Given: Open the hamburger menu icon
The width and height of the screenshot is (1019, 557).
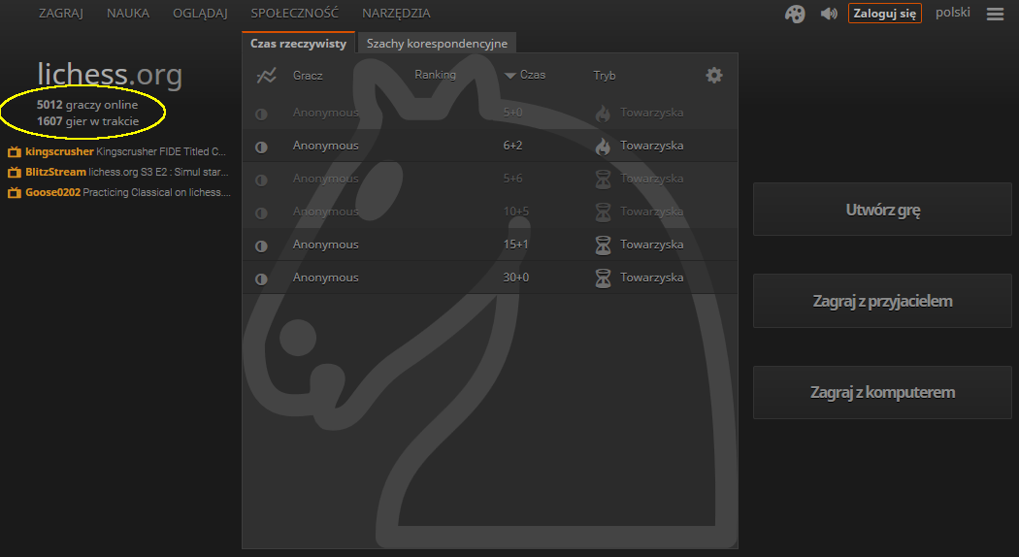Looking at the screenshot, I should pyautogui.click(x=995, y=14).
